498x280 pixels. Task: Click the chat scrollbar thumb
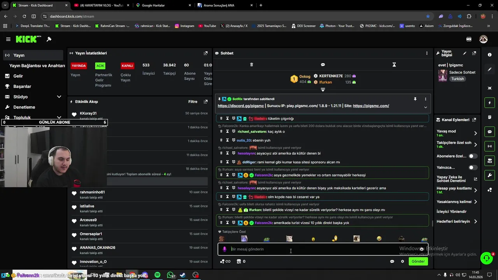point(432,223)
